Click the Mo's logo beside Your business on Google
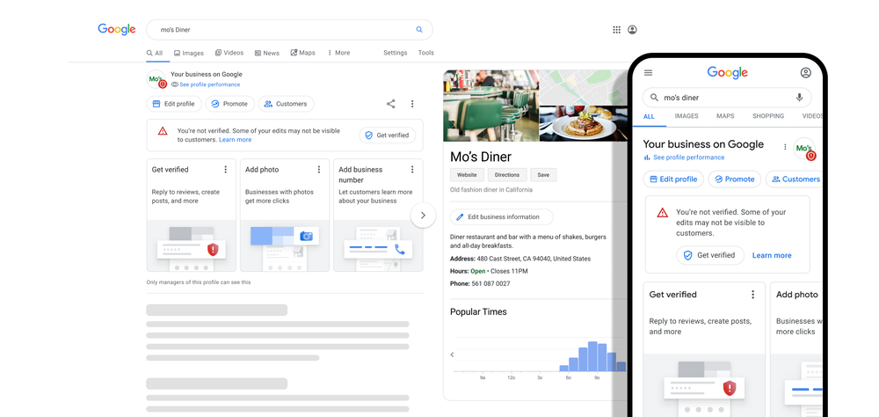This screenshot has height=417, width=879. 157,79
